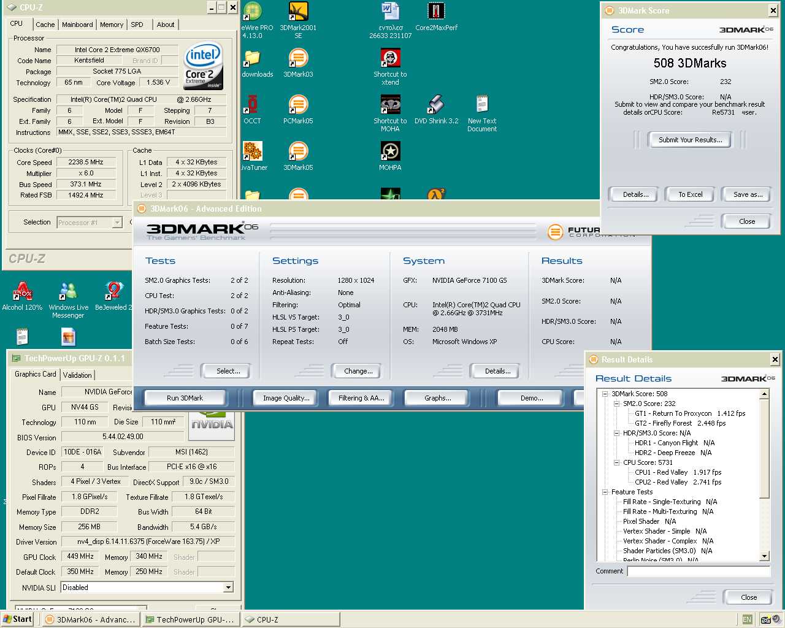Image resolution: width=785 pixels, height=628 pixels.
Task: Click Details... under the System section
Action: (497, 371)
